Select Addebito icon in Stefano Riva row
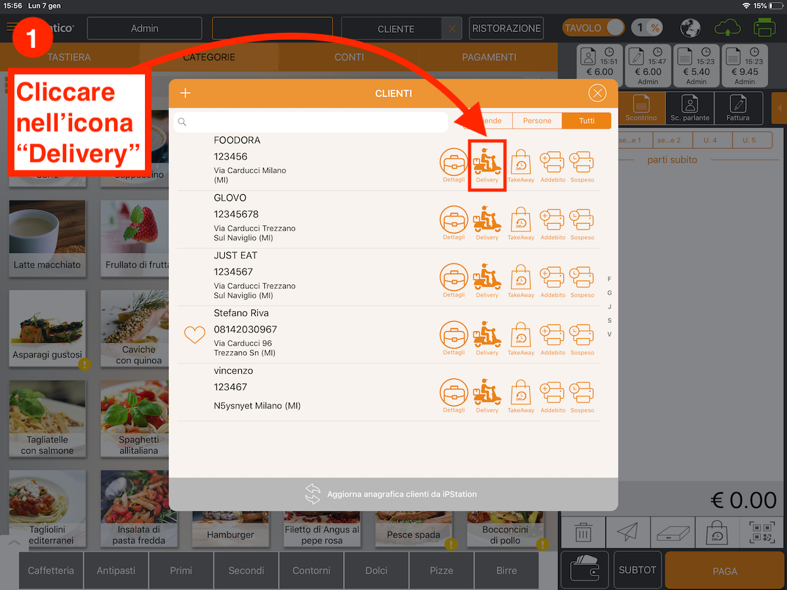 pyautogui.click(x=552, y=338)
